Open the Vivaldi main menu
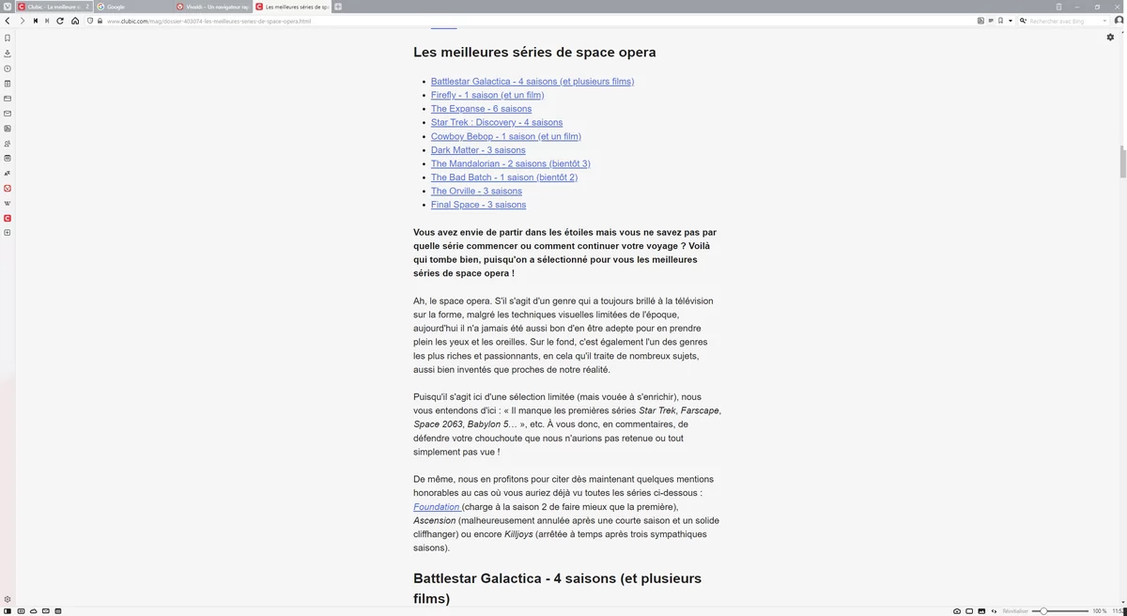 tap(7, 7)
